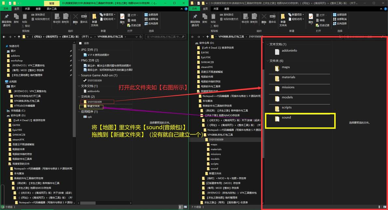
Task: Click 全部取消 in right window ribbon
Action: point(340,19)
